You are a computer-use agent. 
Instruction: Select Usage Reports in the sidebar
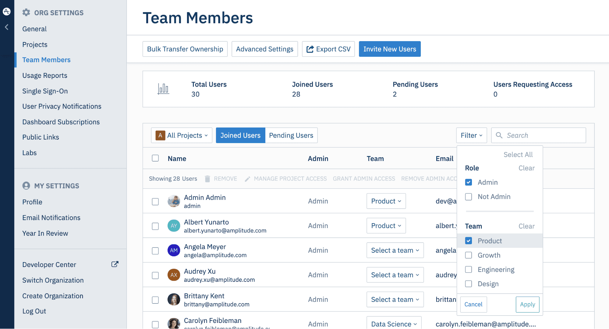coord(44,75)
